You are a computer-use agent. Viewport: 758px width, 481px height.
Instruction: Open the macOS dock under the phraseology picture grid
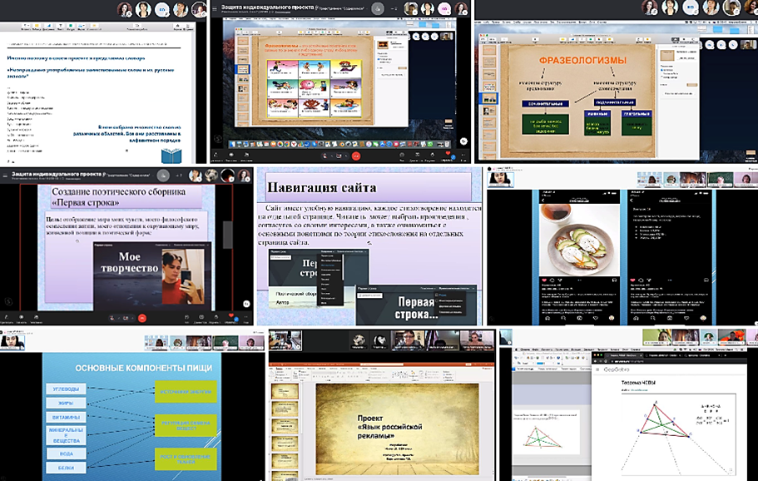click(333, 144)
